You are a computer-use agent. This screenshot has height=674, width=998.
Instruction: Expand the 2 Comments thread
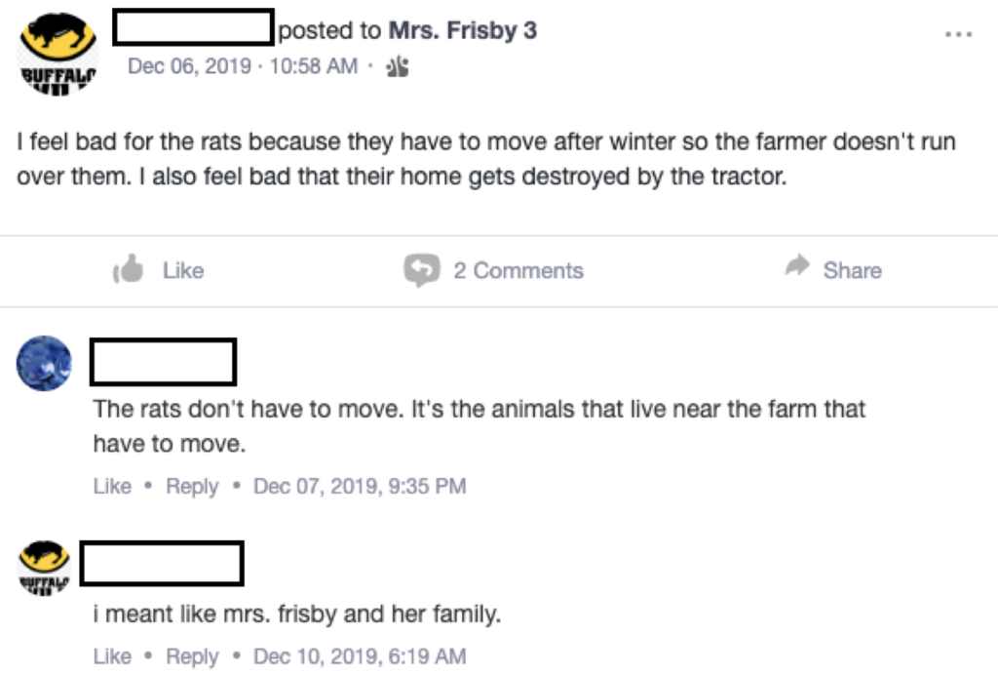click(x=518, y=270)
